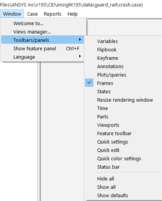Toggle the Feature toolbar entry
Viewport: 162px width, 201px height.
click(123, 134)
